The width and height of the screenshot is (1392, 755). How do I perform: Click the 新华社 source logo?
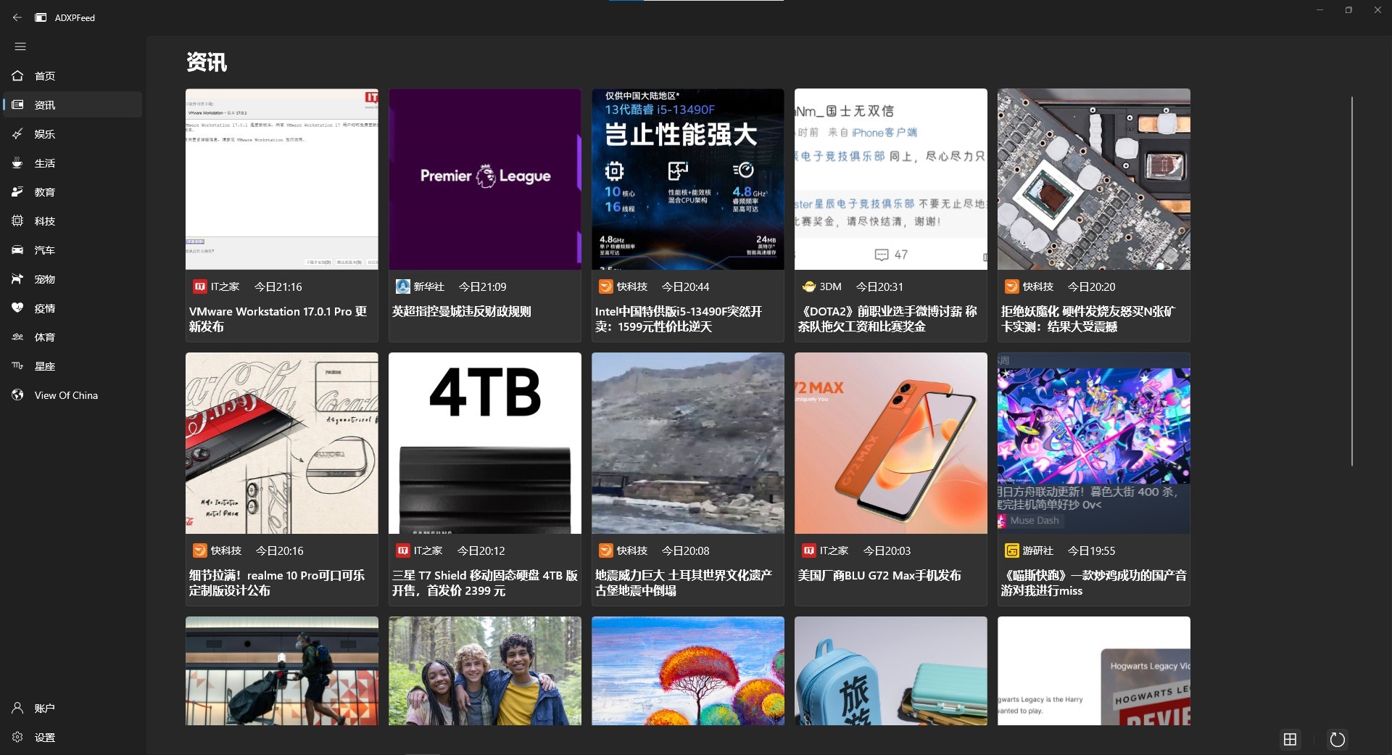click(x=402, y=286)
